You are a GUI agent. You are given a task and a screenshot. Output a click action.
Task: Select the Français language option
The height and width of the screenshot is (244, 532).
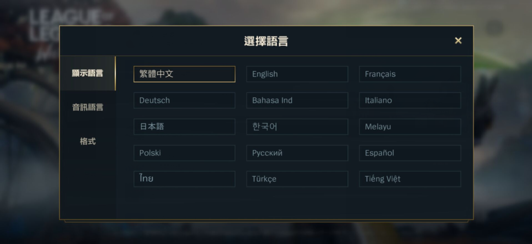[x=410, y=74]
